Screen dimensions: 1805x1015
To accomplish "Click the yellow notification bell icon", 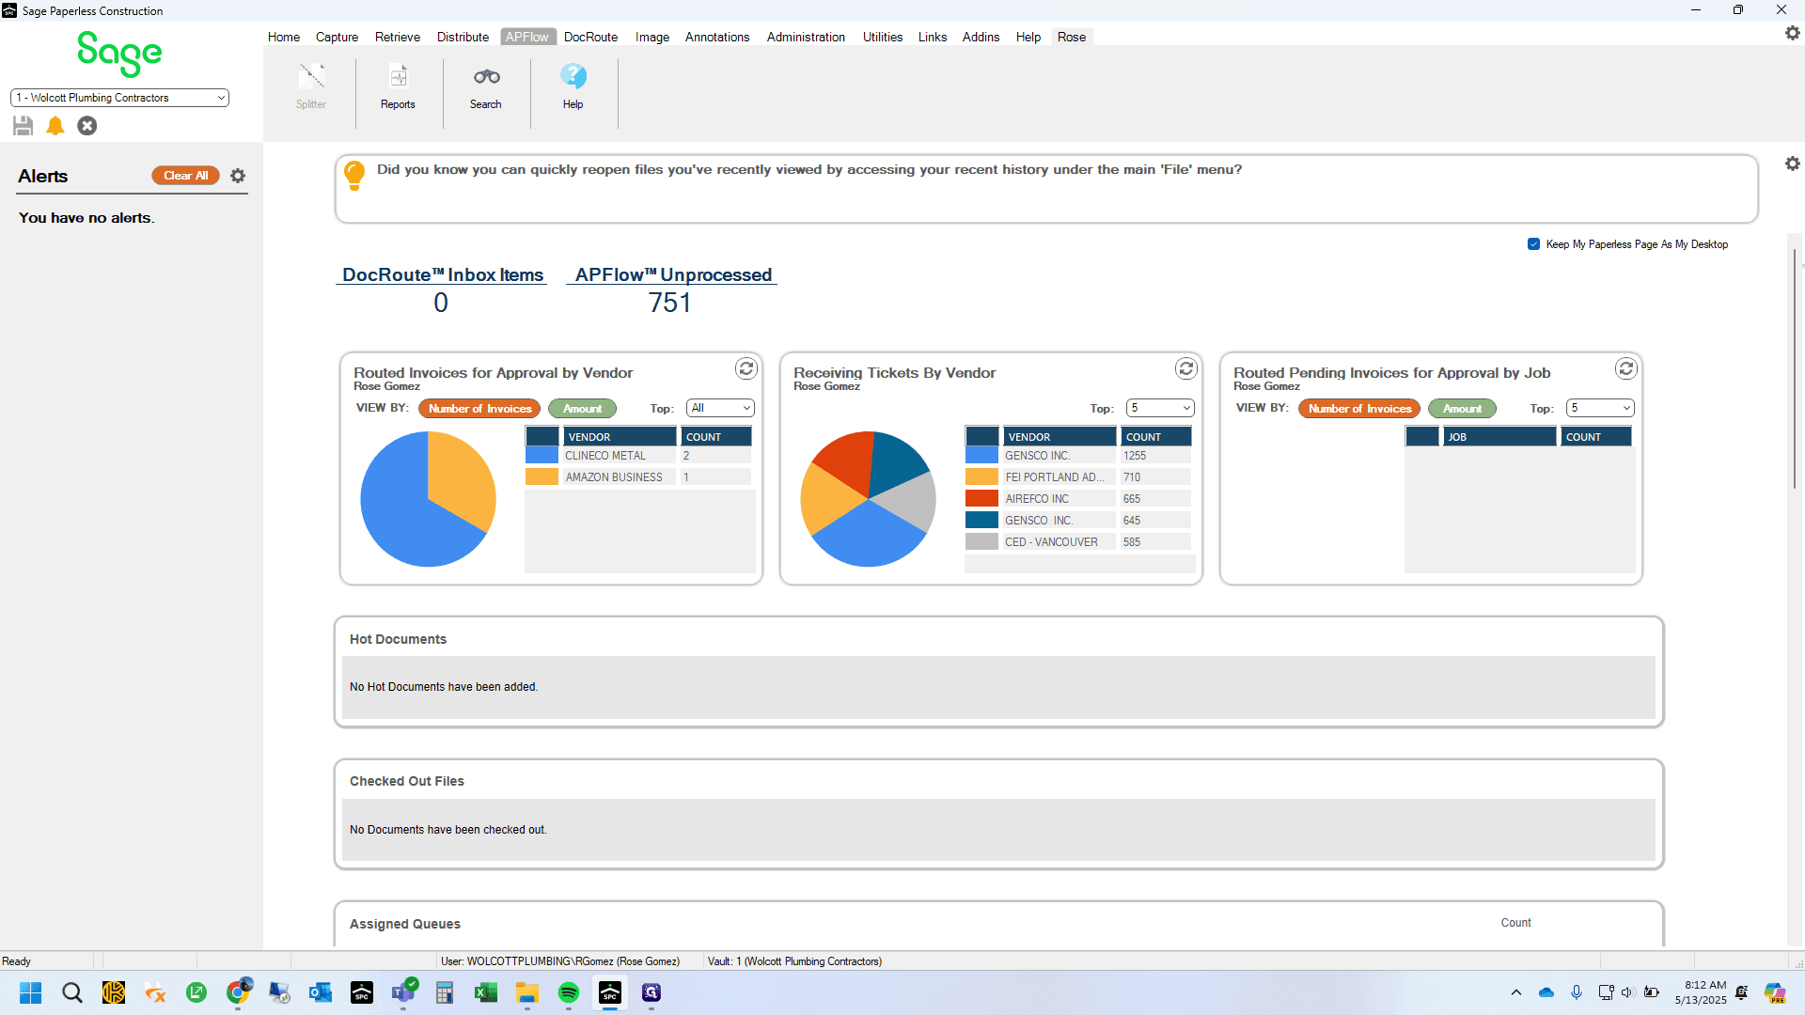I will pos(55,126).
